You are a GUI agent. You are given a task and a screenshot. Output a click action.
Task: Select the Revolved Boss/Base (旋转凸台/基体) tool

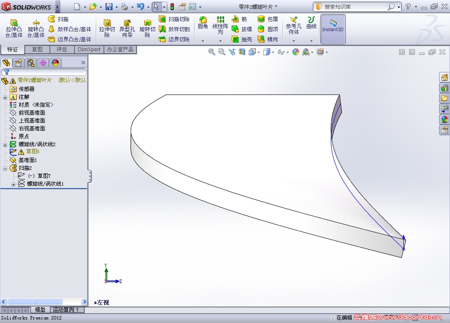(36, 29)
